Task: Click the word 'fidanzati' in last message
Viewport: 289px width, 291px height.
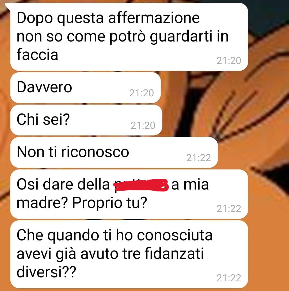Action: [x=174, y=253]
